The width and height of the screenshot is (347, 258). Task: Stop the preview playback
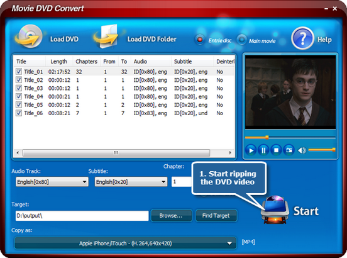(276, 150)
